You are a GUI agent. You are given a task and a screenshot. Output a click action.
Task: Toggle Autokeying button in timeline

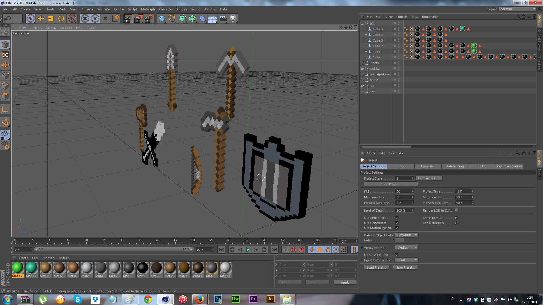(x=293, y=250)
